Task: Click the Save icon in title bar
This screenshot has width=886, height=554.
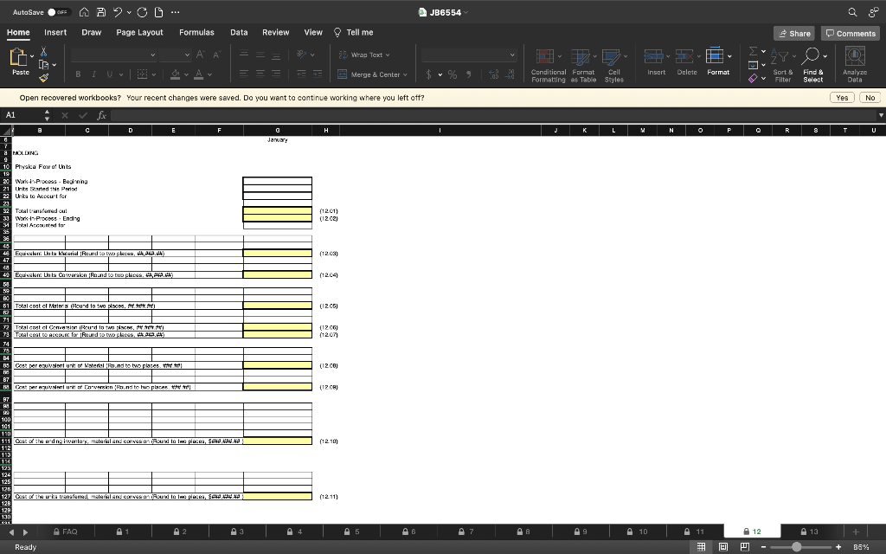Action: click(101, 12)
